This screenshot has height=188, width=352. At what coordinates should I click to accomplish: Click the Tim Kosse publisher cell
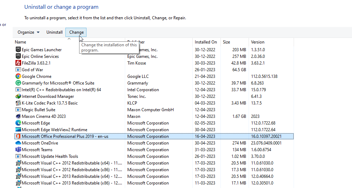136,63
